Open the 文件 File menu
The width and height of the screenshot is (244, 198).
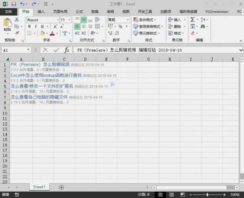8,12
